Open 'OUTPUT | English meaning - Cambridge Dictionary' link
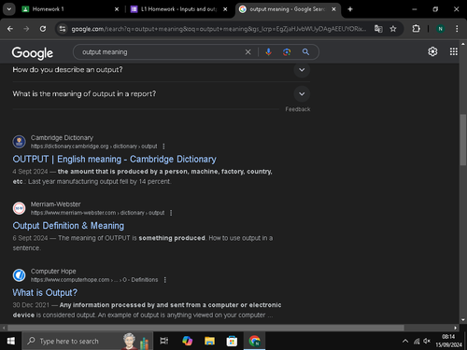This screenshot has width=467, height=350. tap(114, 160)
